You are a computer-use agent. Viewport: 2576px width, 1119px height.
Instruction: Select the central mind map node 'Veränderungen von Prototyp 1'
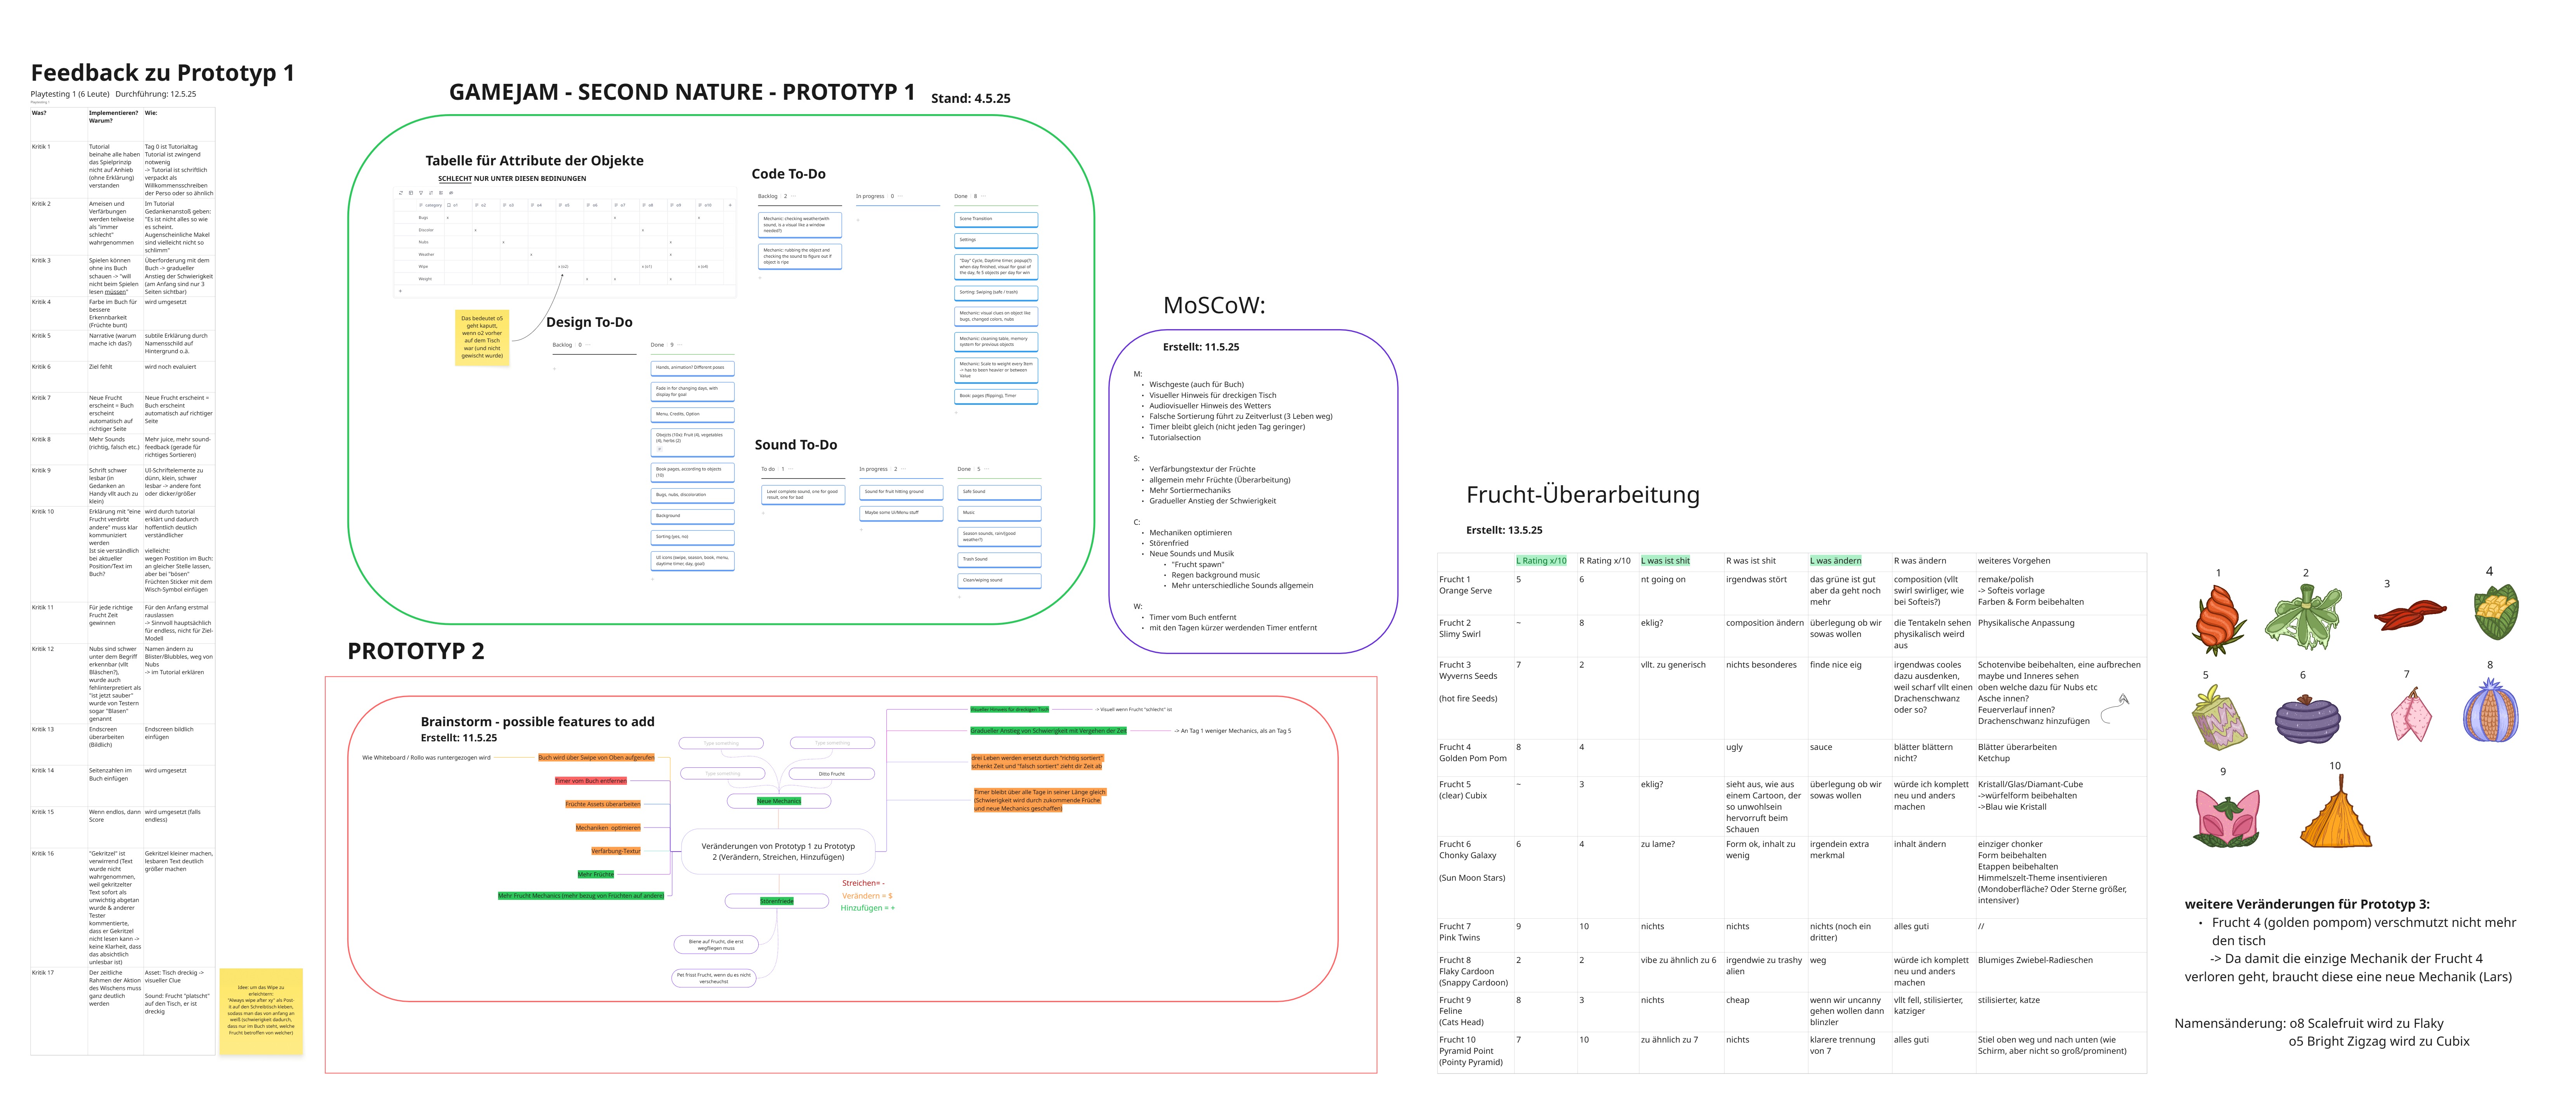tap(778, 851)
